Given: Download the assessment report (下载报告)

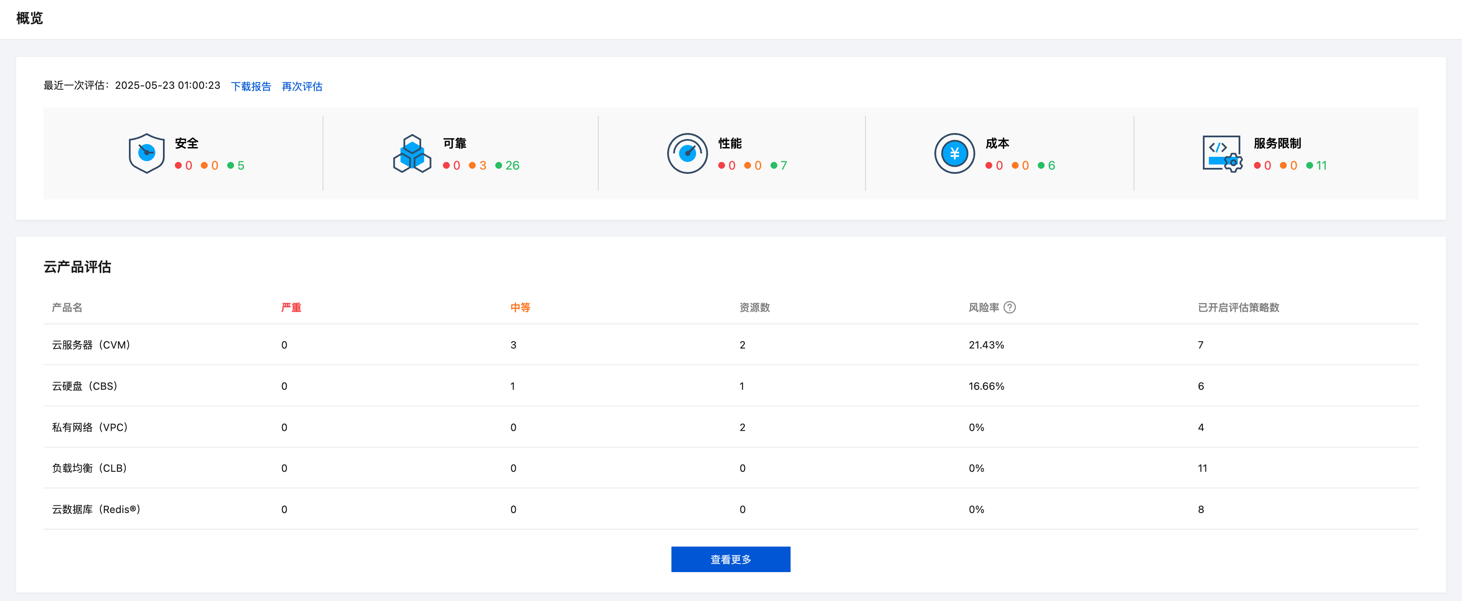Looking at the screenshot, I should tap(251, 86).
